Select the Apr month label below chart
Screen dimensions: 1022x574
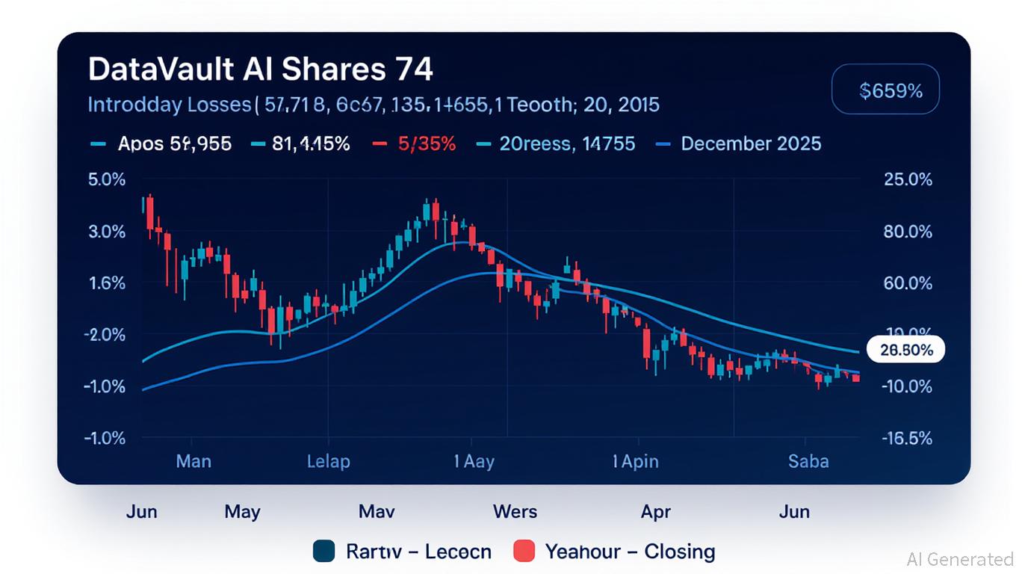coord(655,512)
